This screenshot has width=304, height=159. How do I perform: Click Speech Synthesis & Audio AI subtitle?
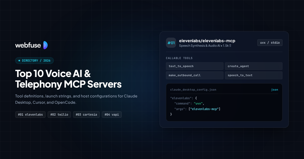point(199,46)
